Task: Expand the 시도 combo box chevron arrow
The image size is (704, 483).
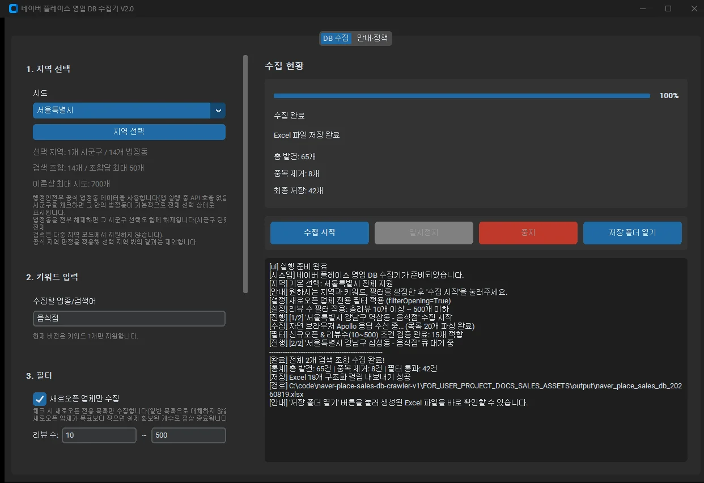Action: 218,111
